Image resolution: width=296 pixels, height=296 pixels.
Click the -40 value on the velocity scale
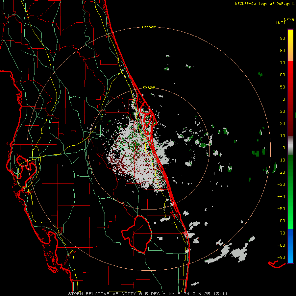(281, 197)
